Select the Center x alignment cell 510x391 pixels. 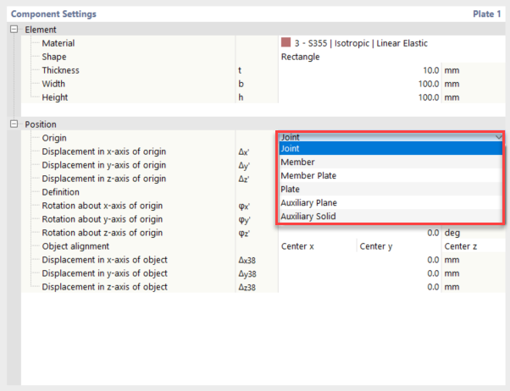[315, 246]
